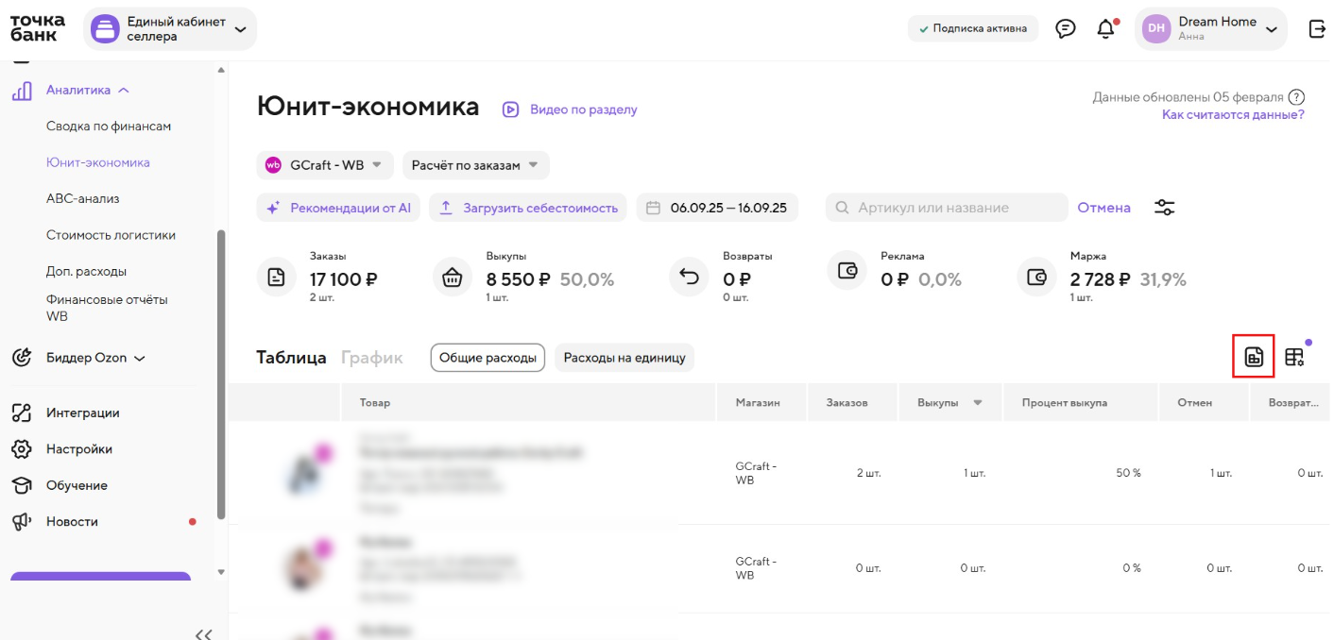This screenshot has height=640, width=1334.
Task: Open Настройки section
Action: point(79,449)
